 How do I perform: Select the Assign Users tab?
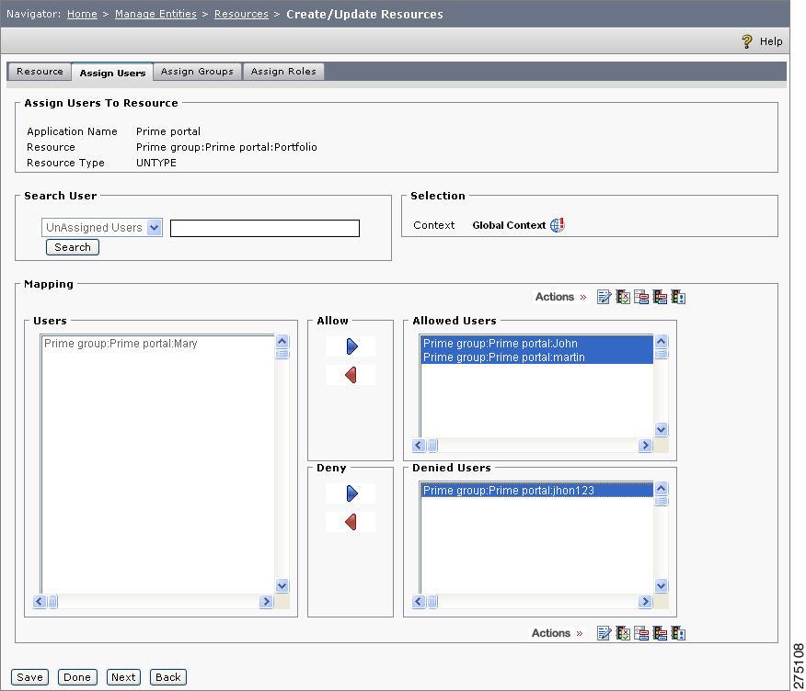112,73
